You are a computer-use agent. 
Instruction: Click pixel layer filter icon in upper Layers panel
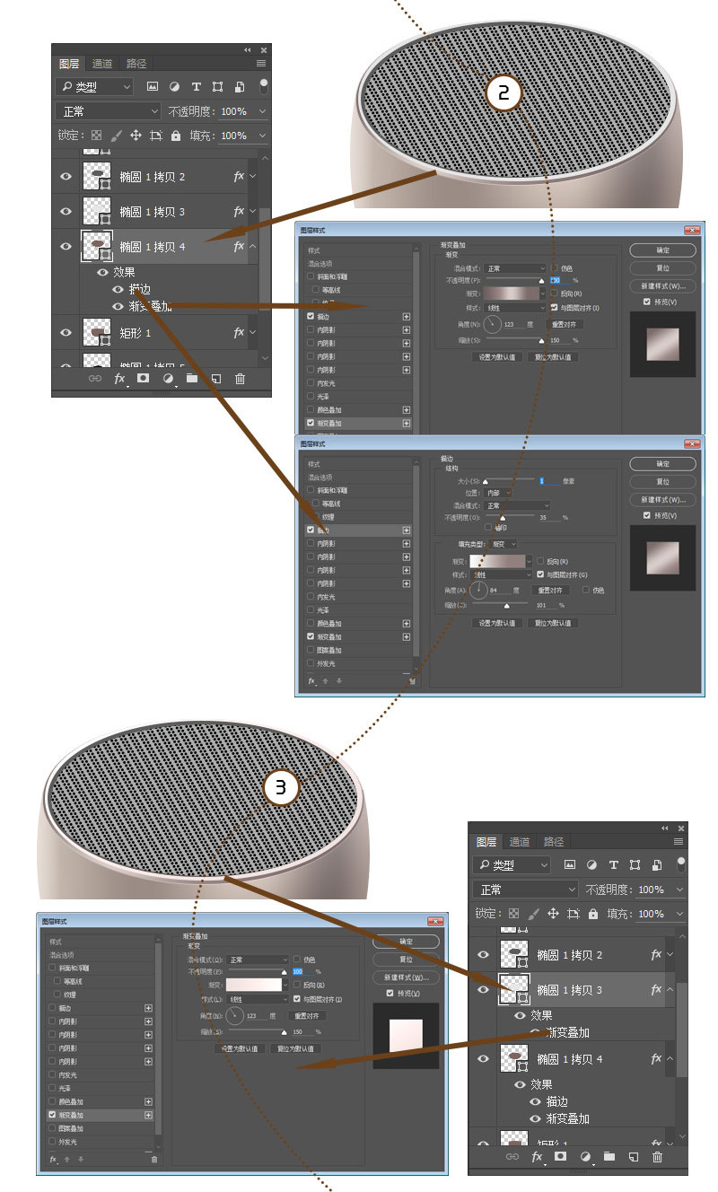click(x=152, y=87)
